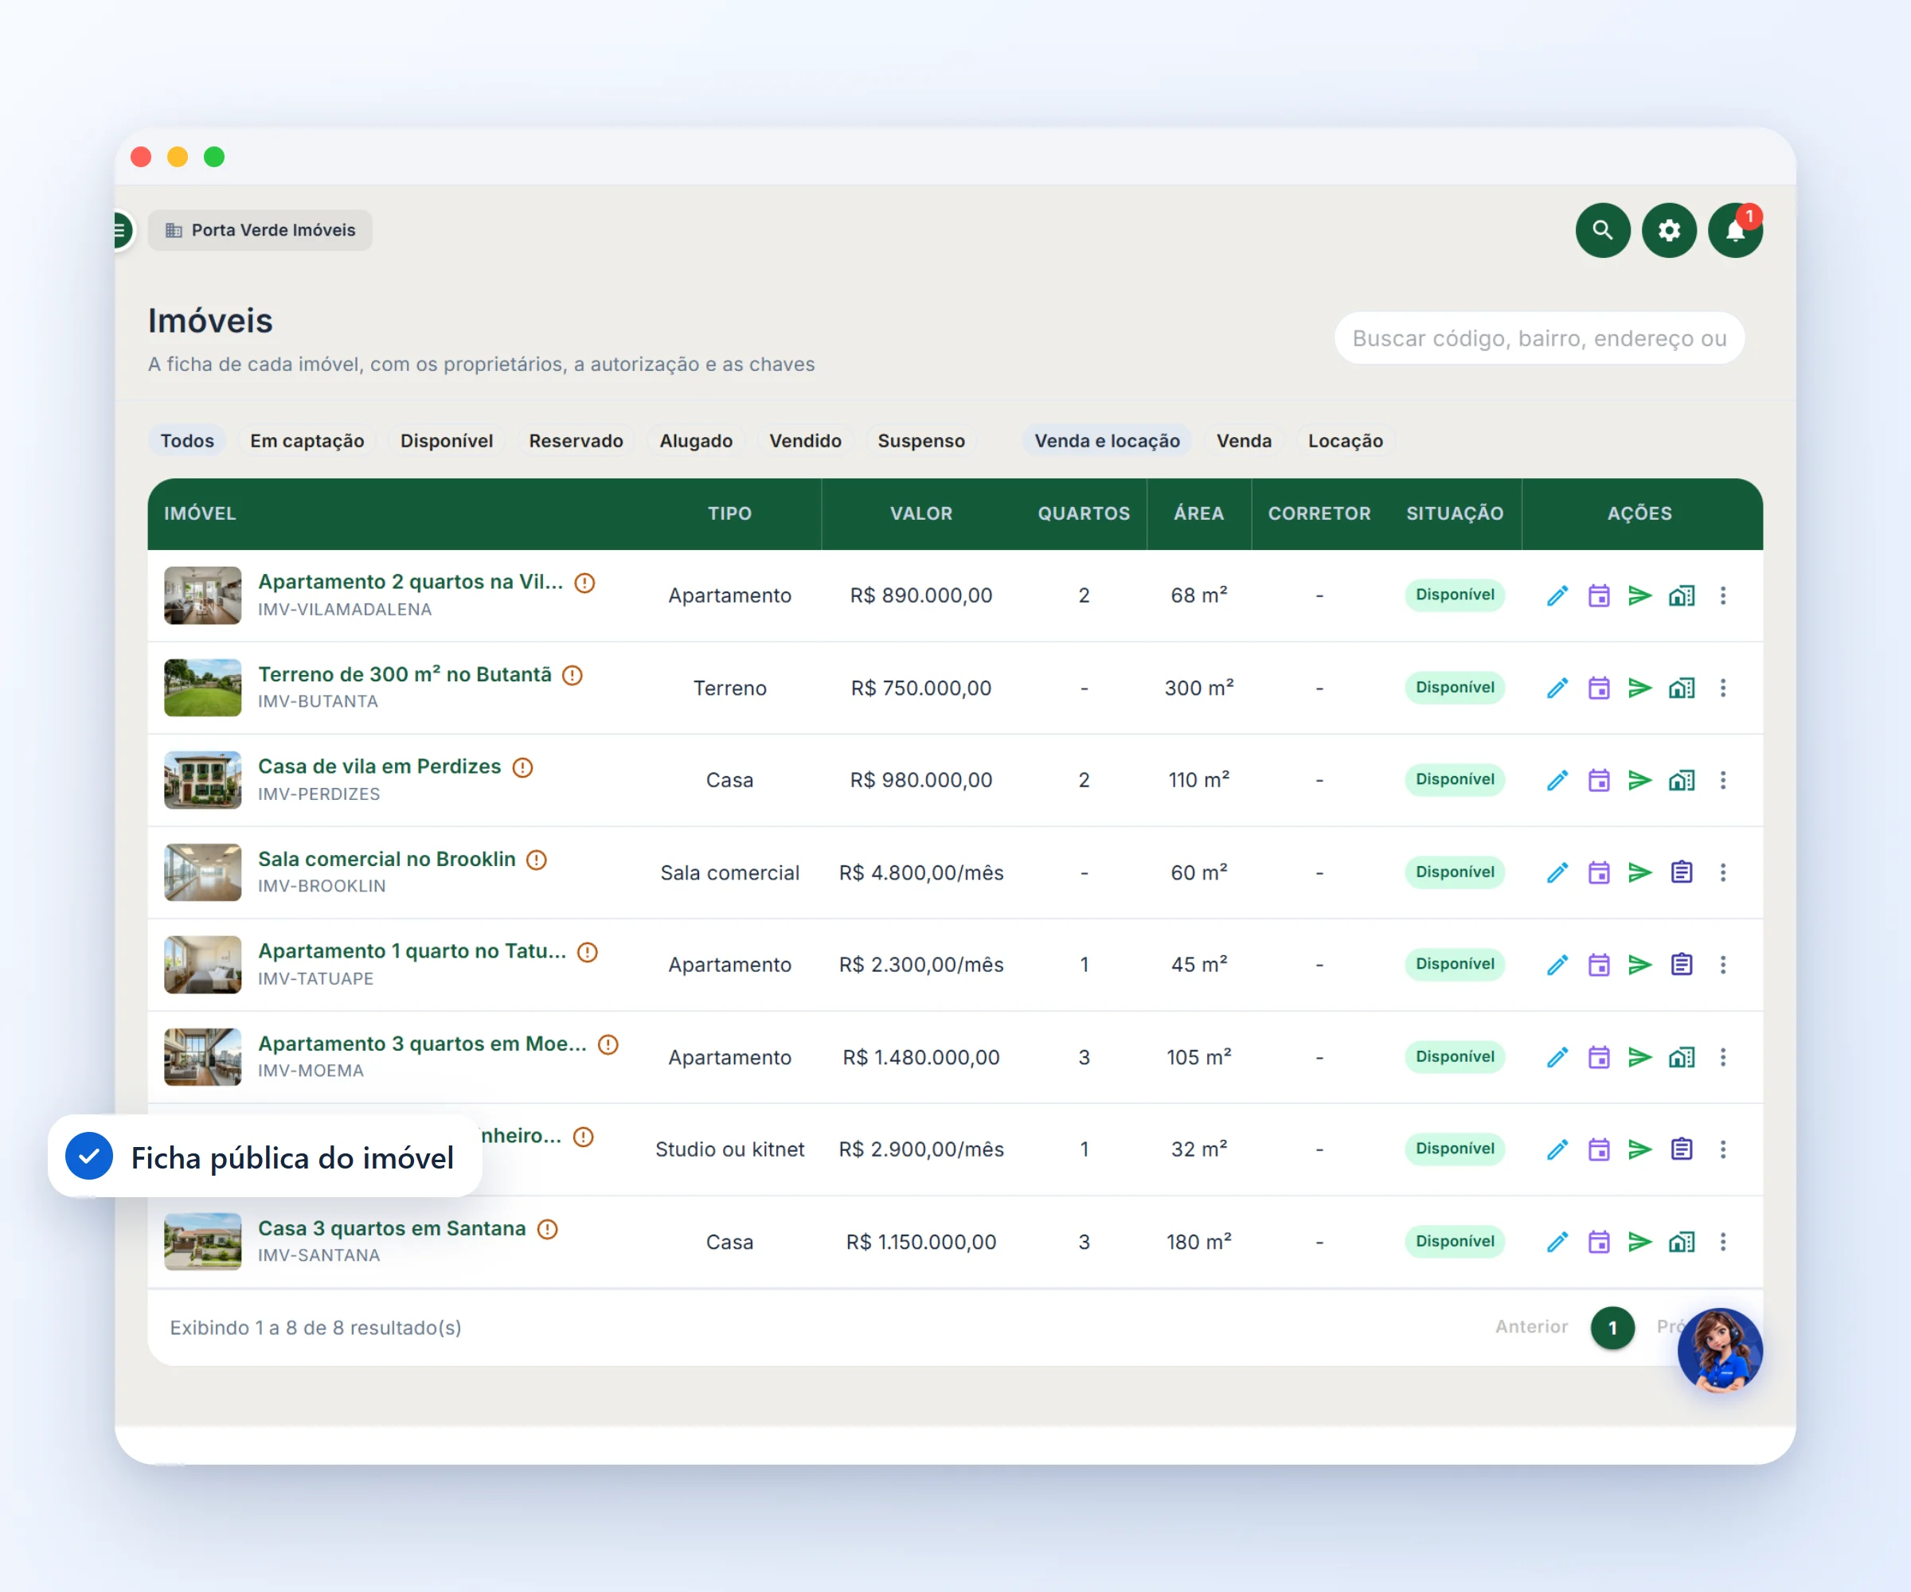Select the Todos filter chip

[186, 440]
